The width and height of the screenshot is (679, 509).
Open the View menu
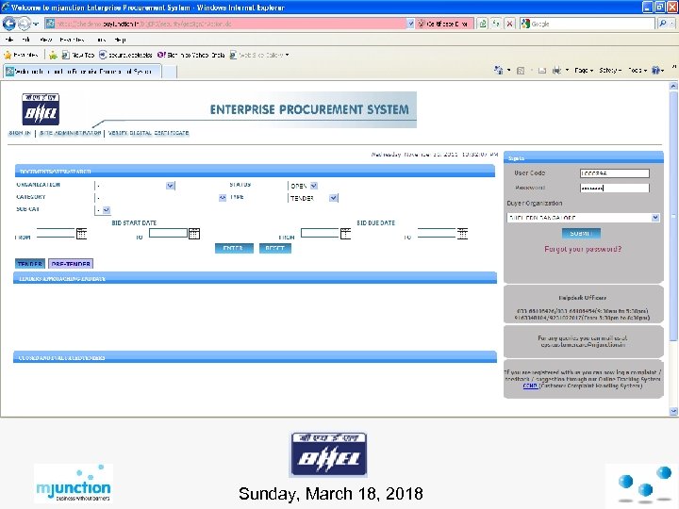click(45, 40)
